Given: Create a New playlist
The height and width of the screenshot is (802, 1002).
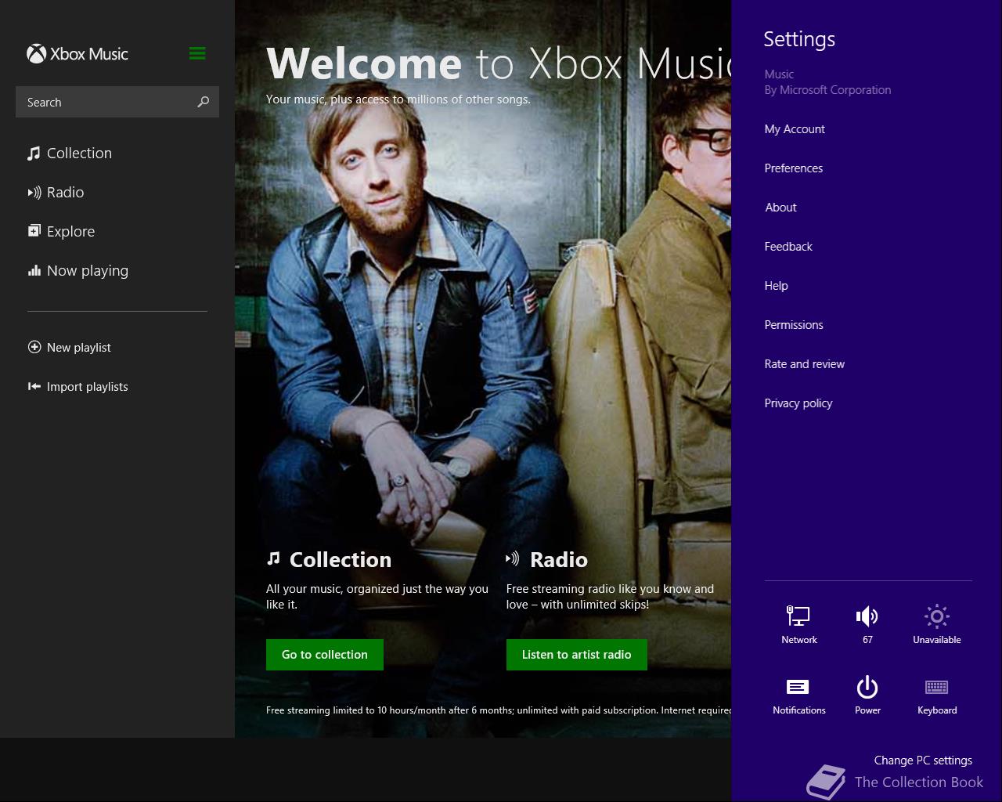Looking at the screenshot, I should 79,347.
